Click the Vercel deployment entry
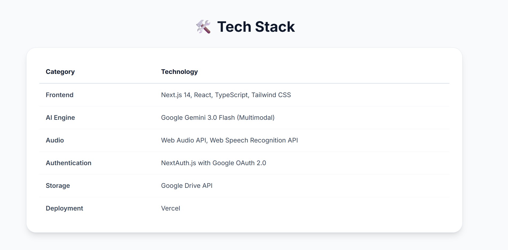 pos(171,208)
